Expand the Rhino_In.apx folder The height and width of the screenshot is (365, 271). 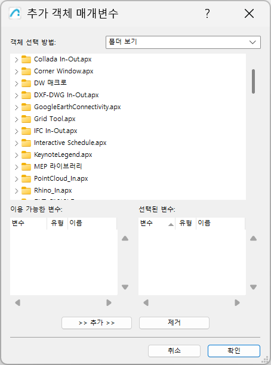16,191
